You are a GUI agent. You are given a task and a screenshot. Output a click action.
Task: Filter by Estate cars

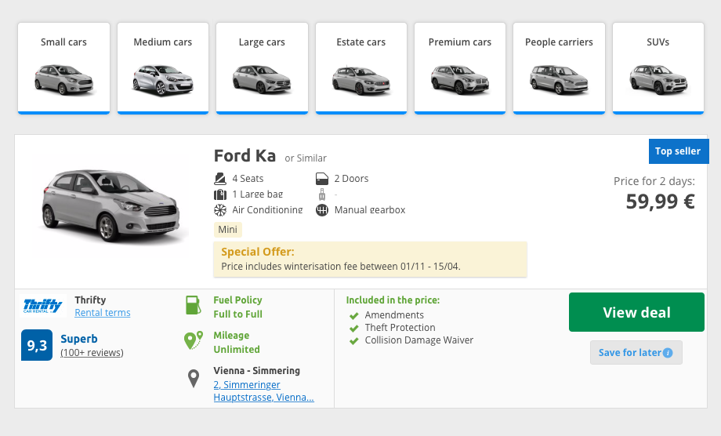[361, 68]
